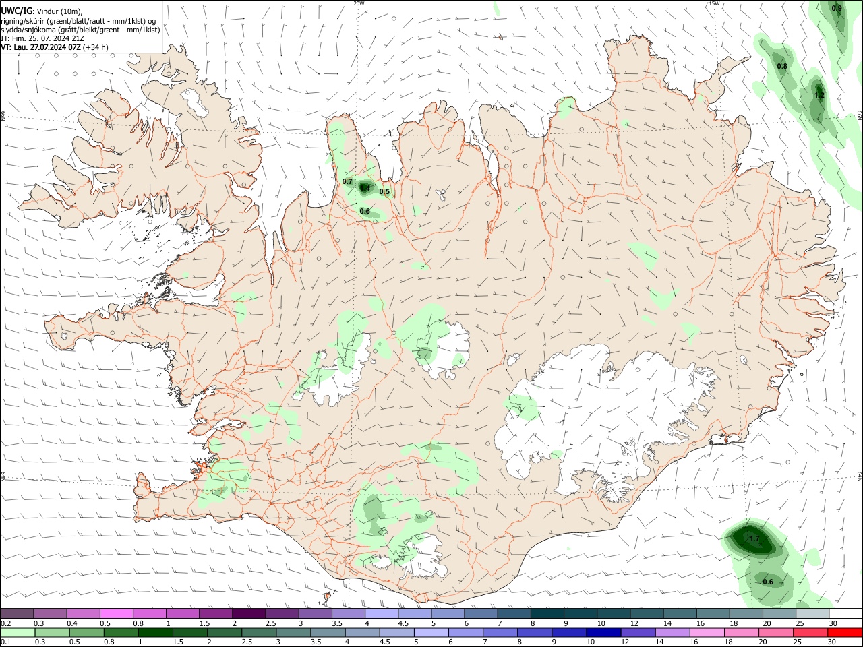The image size is (863, 647).
Task: Click the dark green rain cell in north Iceland
Action: pyautogui.click(x=365, y=187)
